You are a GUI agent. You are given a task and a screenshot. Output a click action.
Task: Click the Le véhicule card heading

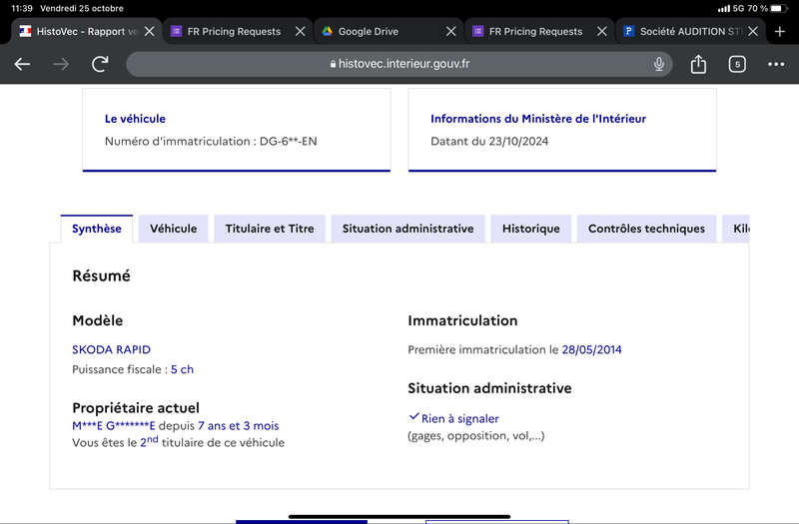pos(135,119)
